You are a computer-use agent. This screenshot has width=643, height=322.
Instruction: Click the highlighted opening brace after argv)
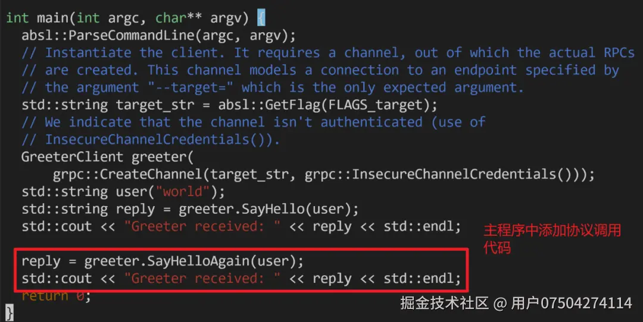point(261,18)
